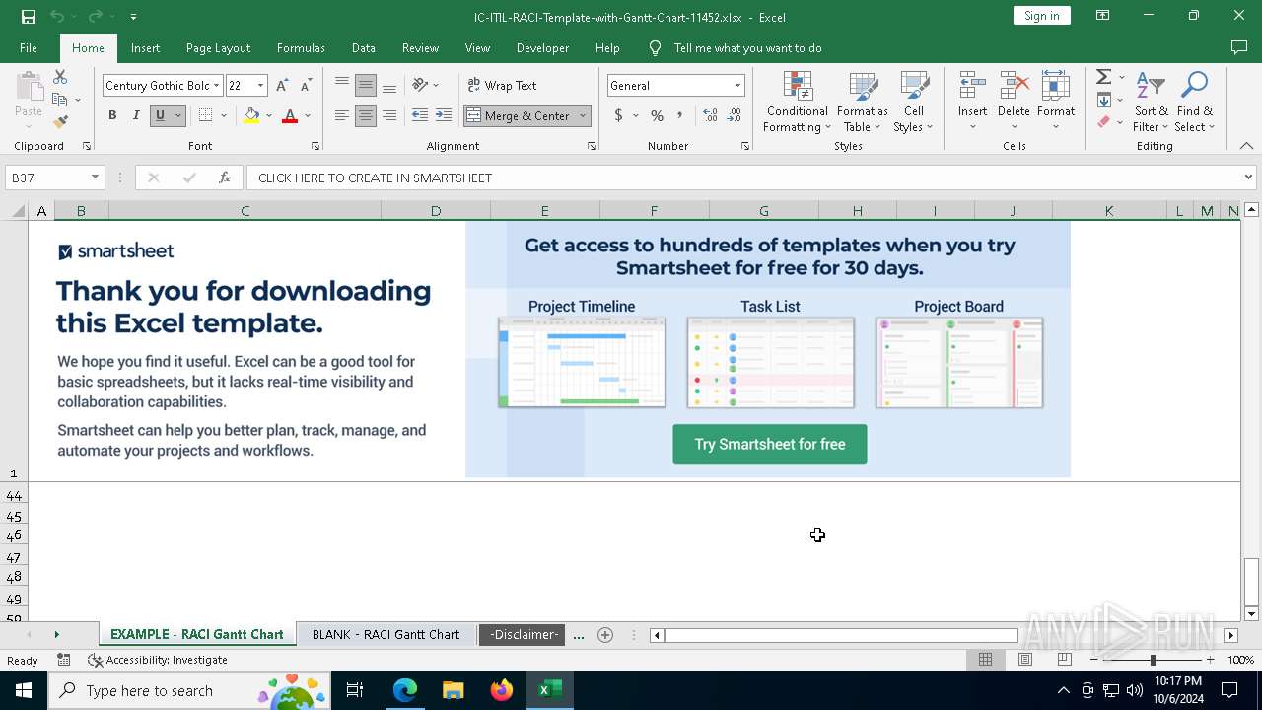Open Sort & Filter
The image size is (1262, 710).
tap(1151, 103)
